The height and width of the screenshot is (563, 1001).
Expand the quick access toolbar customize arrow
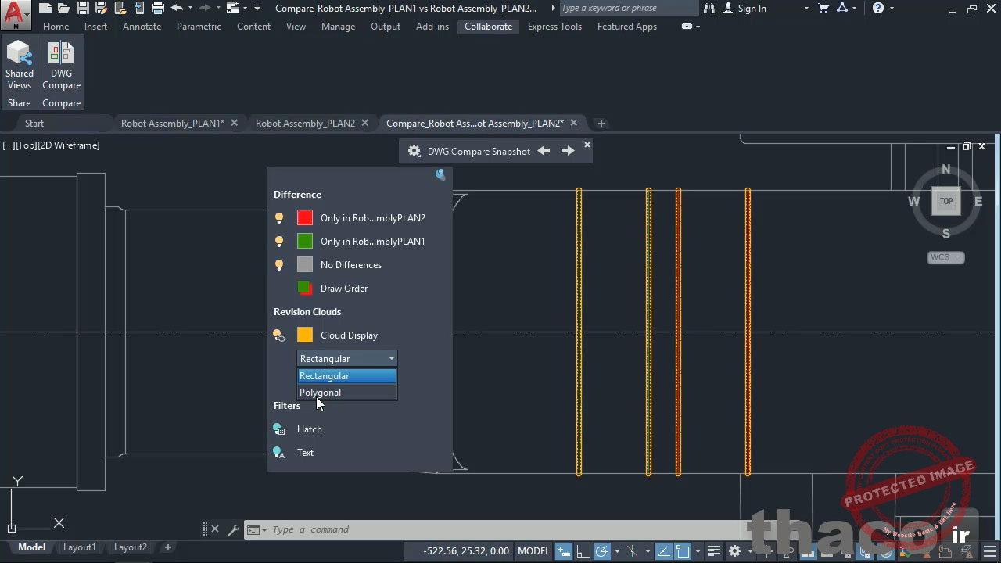[x=257, y=8]
